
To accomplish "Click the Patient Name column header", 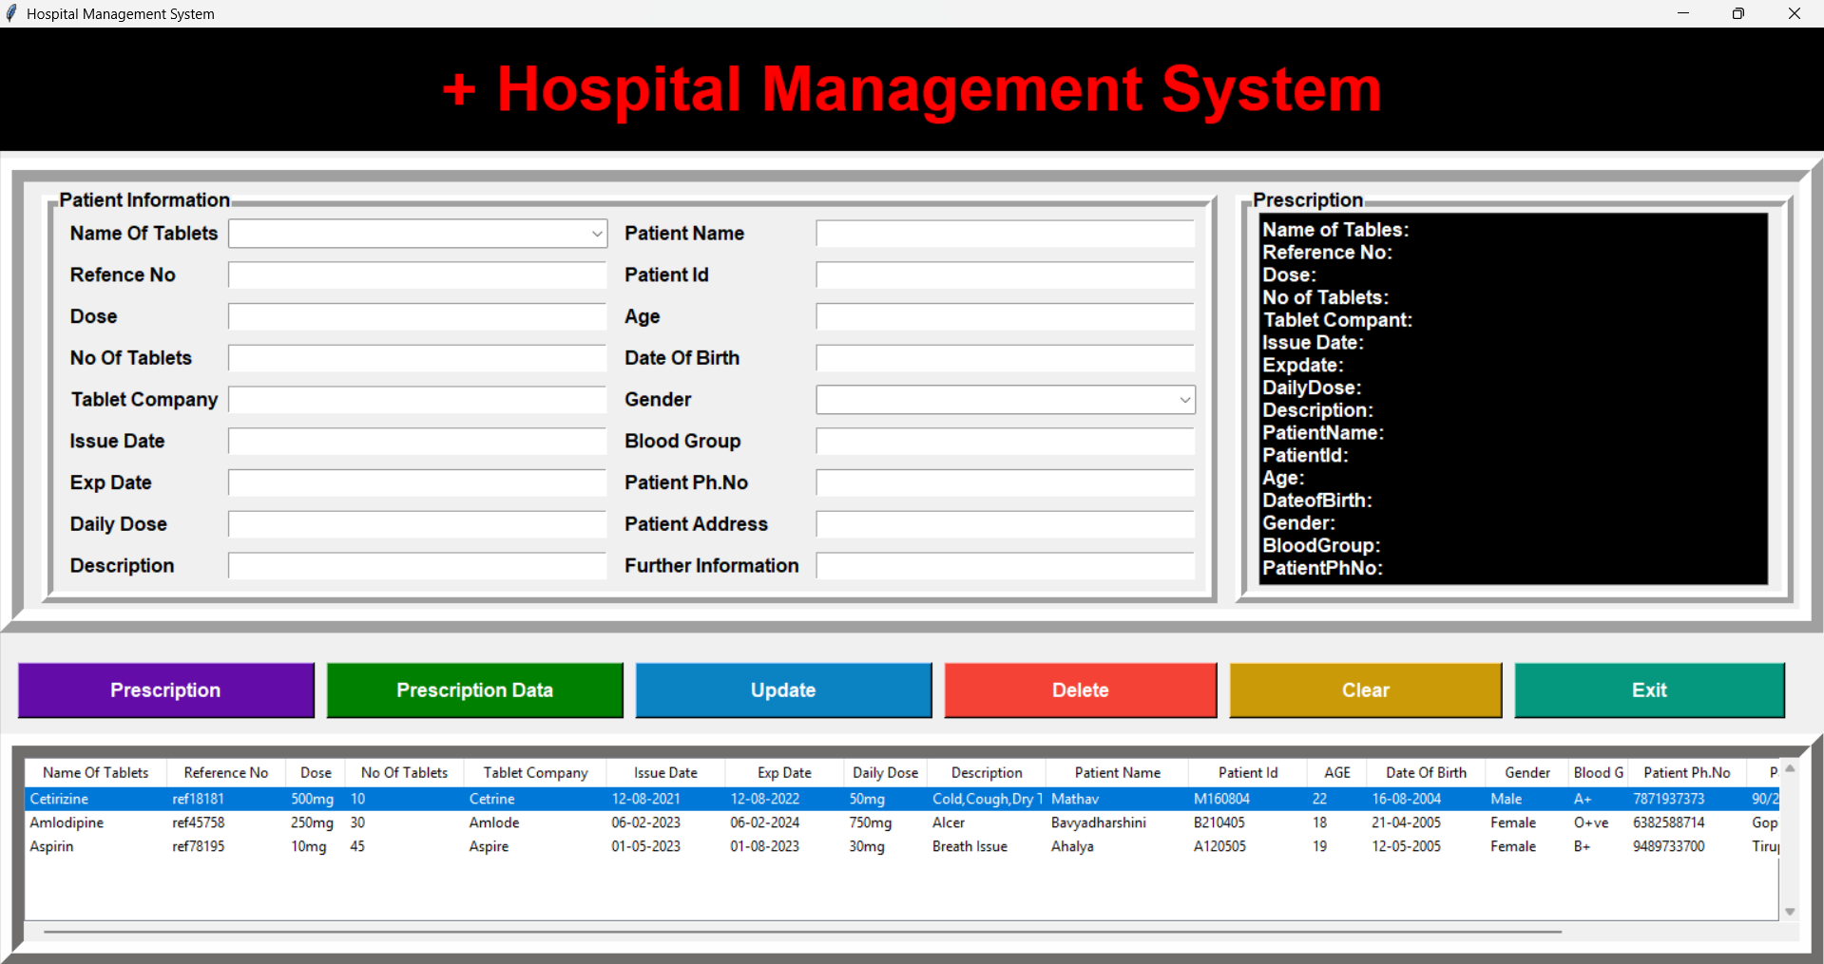I will [x=1117, y=773].
